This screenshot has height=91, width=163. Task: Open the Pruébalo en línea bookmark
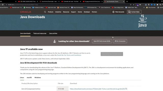tap(38, 7)
